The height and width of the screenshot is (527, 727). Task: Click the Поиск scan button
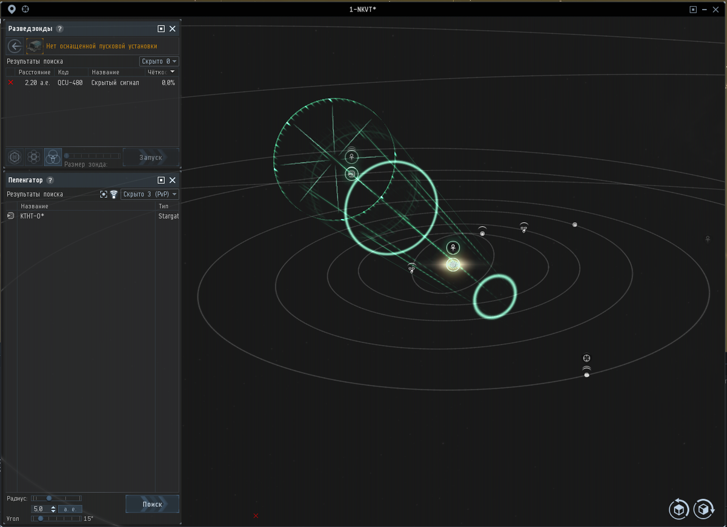pos(152,504)
